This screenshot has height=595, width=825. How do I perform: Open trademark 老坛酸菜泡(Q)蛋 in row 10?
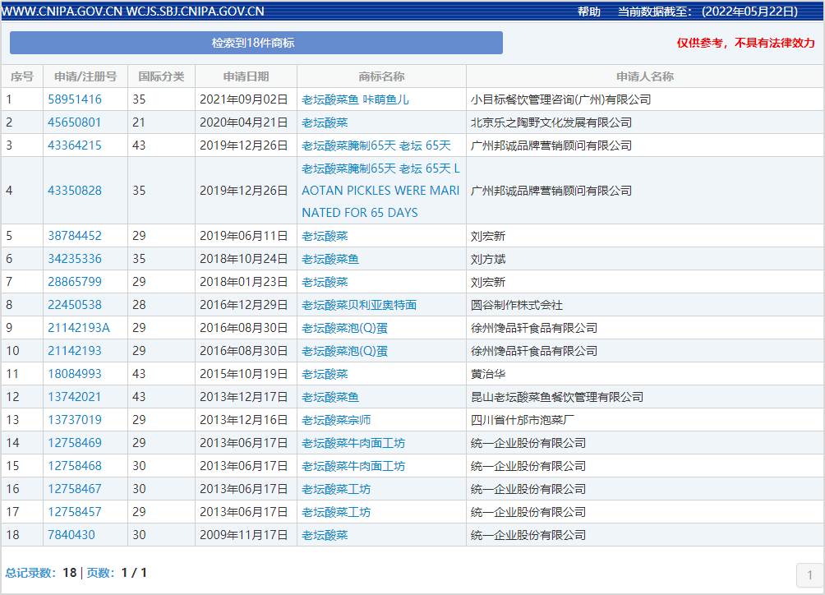[x=344, y=351]
